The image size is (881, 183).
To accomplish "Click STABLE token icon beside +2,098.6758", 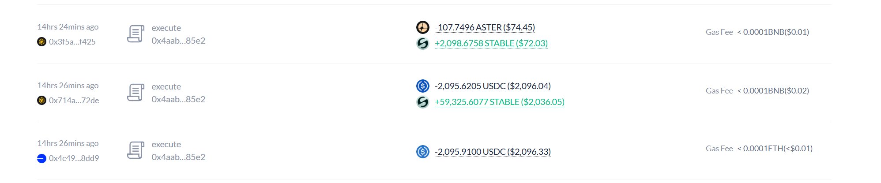I will (x=422, y=43).
